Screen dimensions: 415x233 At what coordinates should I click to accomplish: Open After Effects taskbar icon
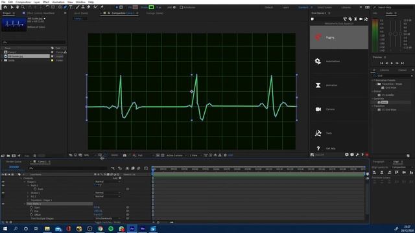click(x=132, y=228)
